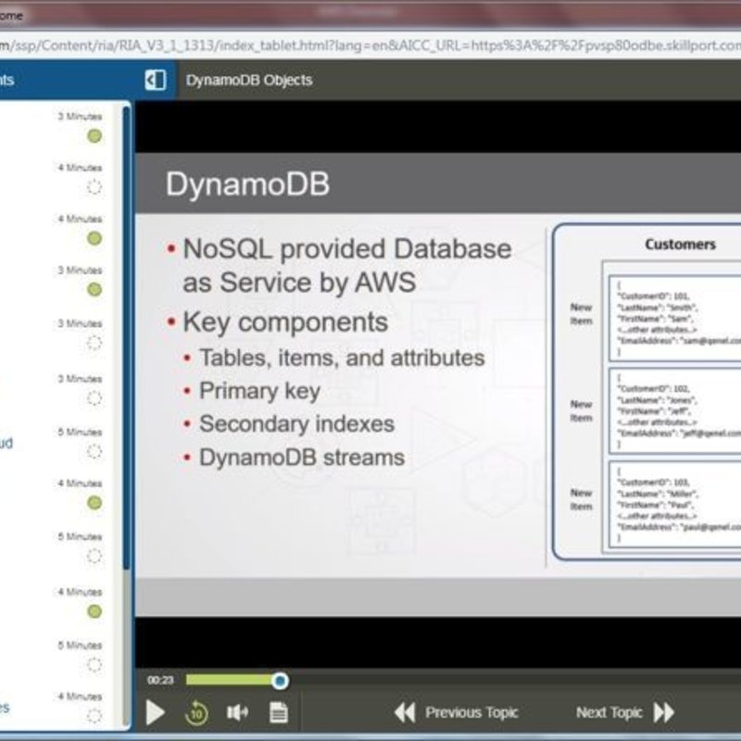Click "Tables, items, and attributes" bullet
This screenshot has height=741, width=741.
pos(342,358)
